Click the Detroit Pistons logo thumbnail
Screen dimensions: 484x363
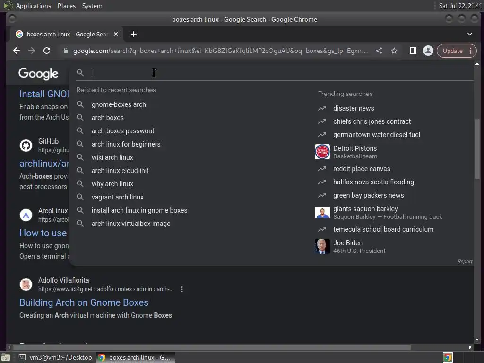tap(322, 152)
